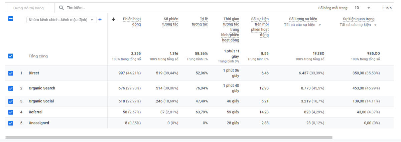The height and width of the screenshot is (142, 401).
Task: Uncheck the Direct row checkbox
Action: coord(11,73)
